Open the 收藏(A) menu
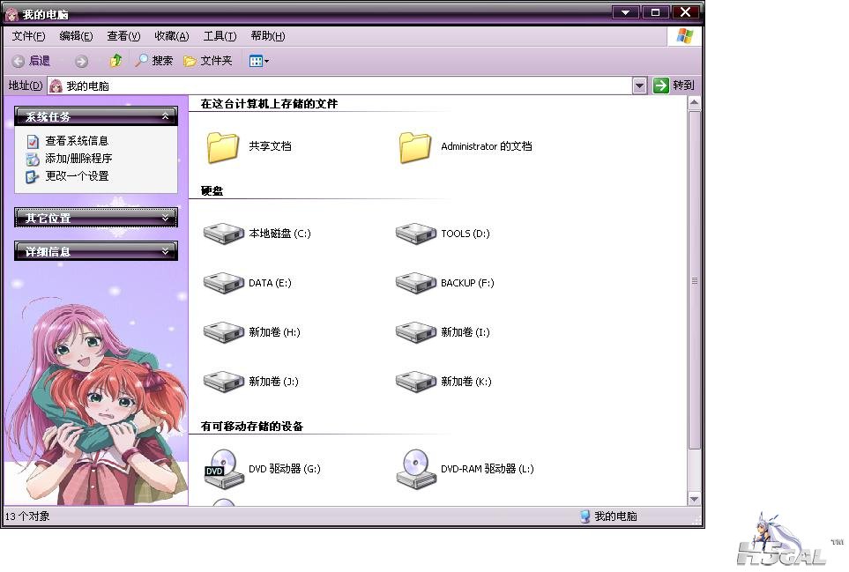The image size is (849, 572). (x=172, y=36)
